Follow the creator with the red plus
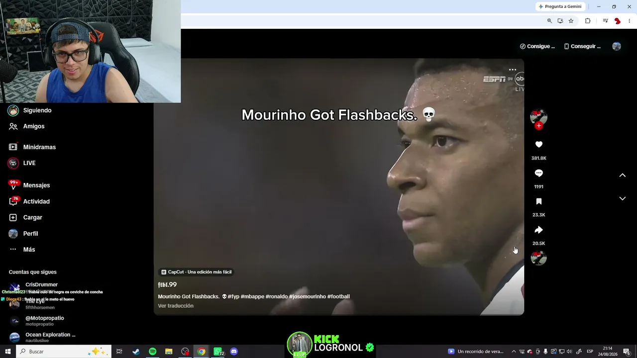The width and height of the screenshot is (637, 358). (538, 126)
